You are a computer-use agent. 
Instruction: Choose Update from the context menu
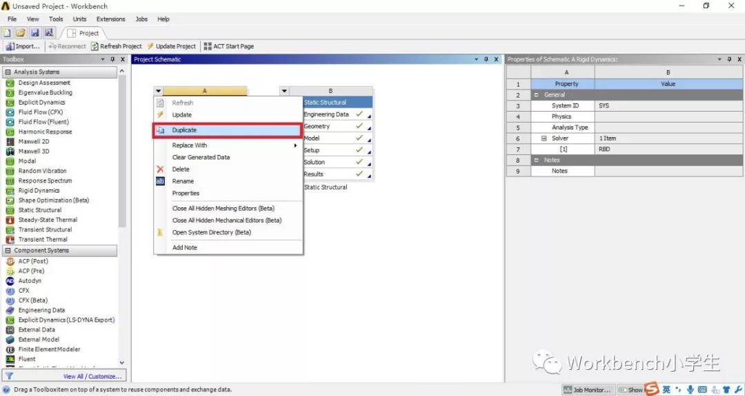(x=228, y=115)
